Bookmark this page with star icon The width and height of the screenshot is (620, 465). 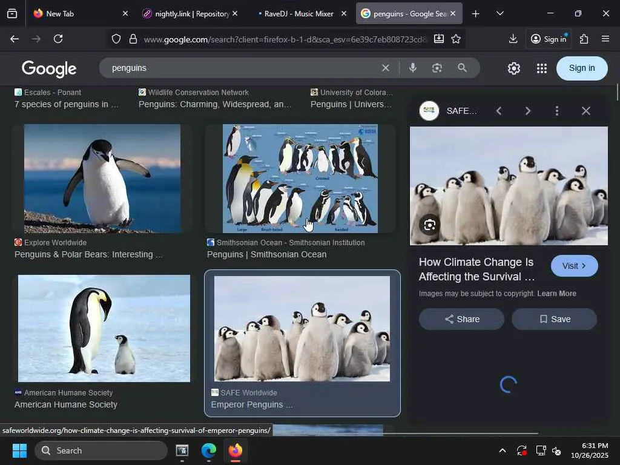[x=456, y=39]
